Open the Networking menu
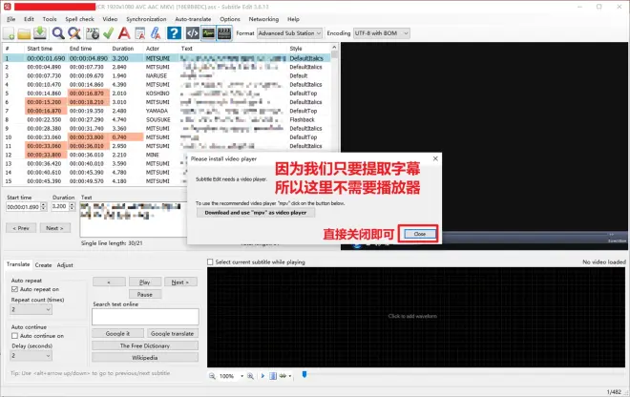 pyautogui.click(x=263, y=19)
